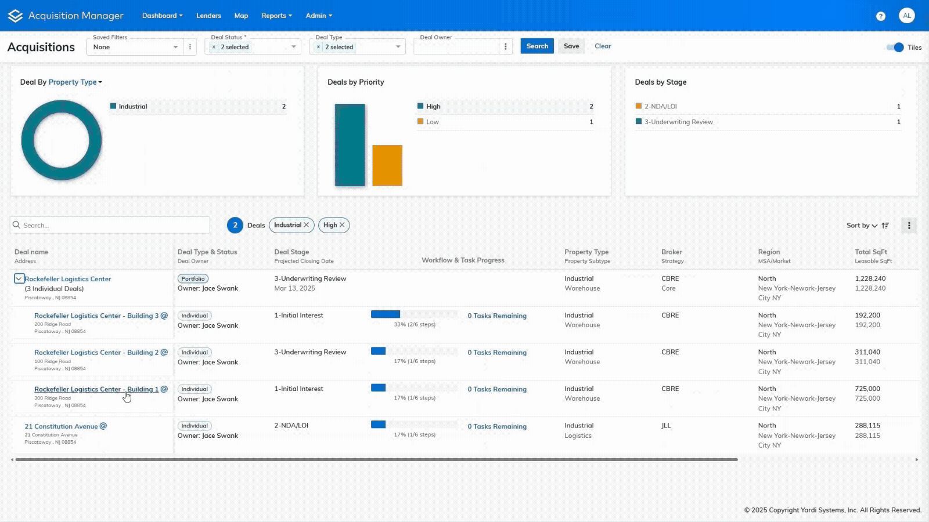
Task: Click @ icon next to Building 1
Action: (x=164, y=389)
